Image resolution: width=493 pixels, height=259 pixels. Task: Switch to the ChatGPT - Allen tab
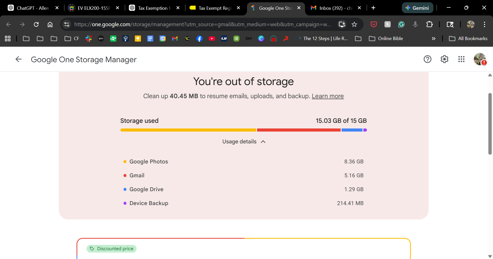[x=33, y=8]
